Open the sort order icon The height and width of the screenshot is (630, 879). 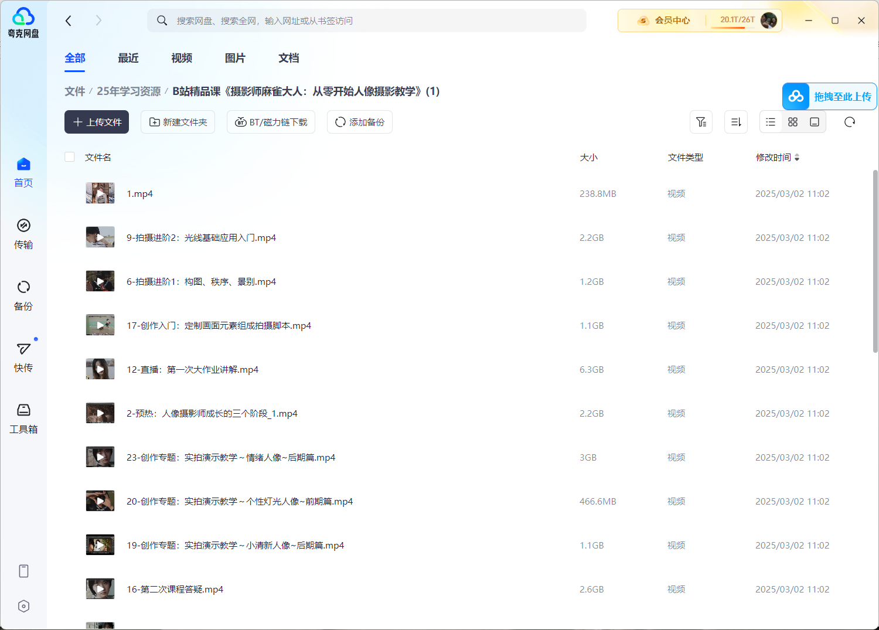736,122
